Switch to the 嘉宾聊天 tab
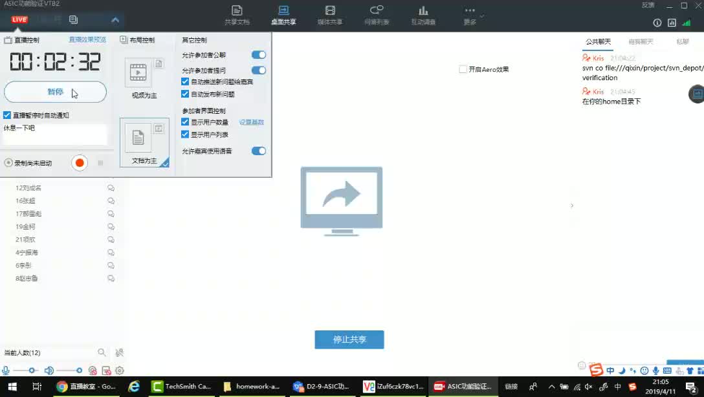Screen dimensions: 704x397 click(x=641, y=42)
